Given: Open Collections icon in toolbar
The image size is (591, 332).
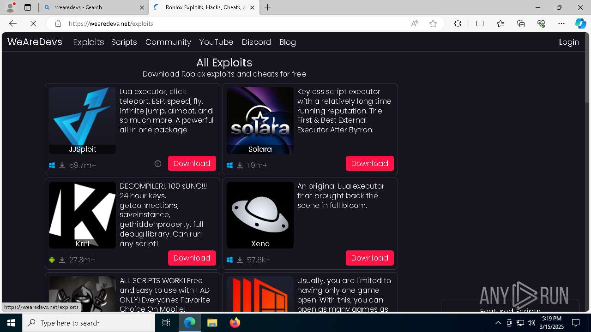Looking at the screenshot, I should [x=521, y=24].
